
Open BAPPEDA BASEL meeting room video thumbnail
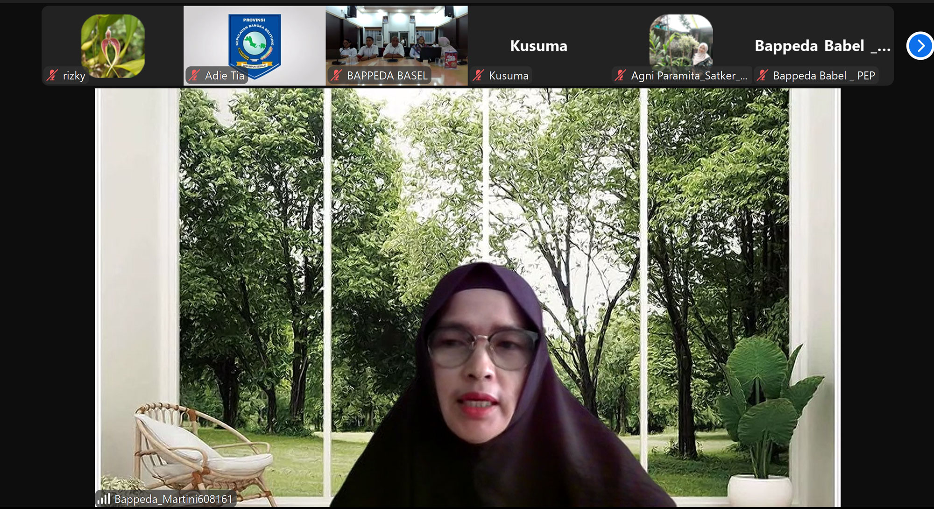pyautogui.click(x=396, y=40)
